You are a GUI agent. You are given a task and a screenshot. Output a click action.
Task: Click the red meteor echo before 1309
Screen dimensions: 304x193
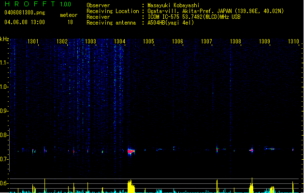click(x=251, y=150)
